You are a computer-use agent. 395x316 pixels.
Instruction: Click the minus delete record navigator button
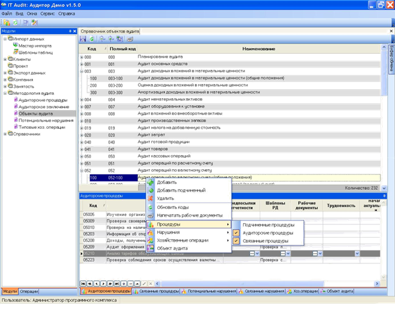pyautogui.click(x=131, y=283)
